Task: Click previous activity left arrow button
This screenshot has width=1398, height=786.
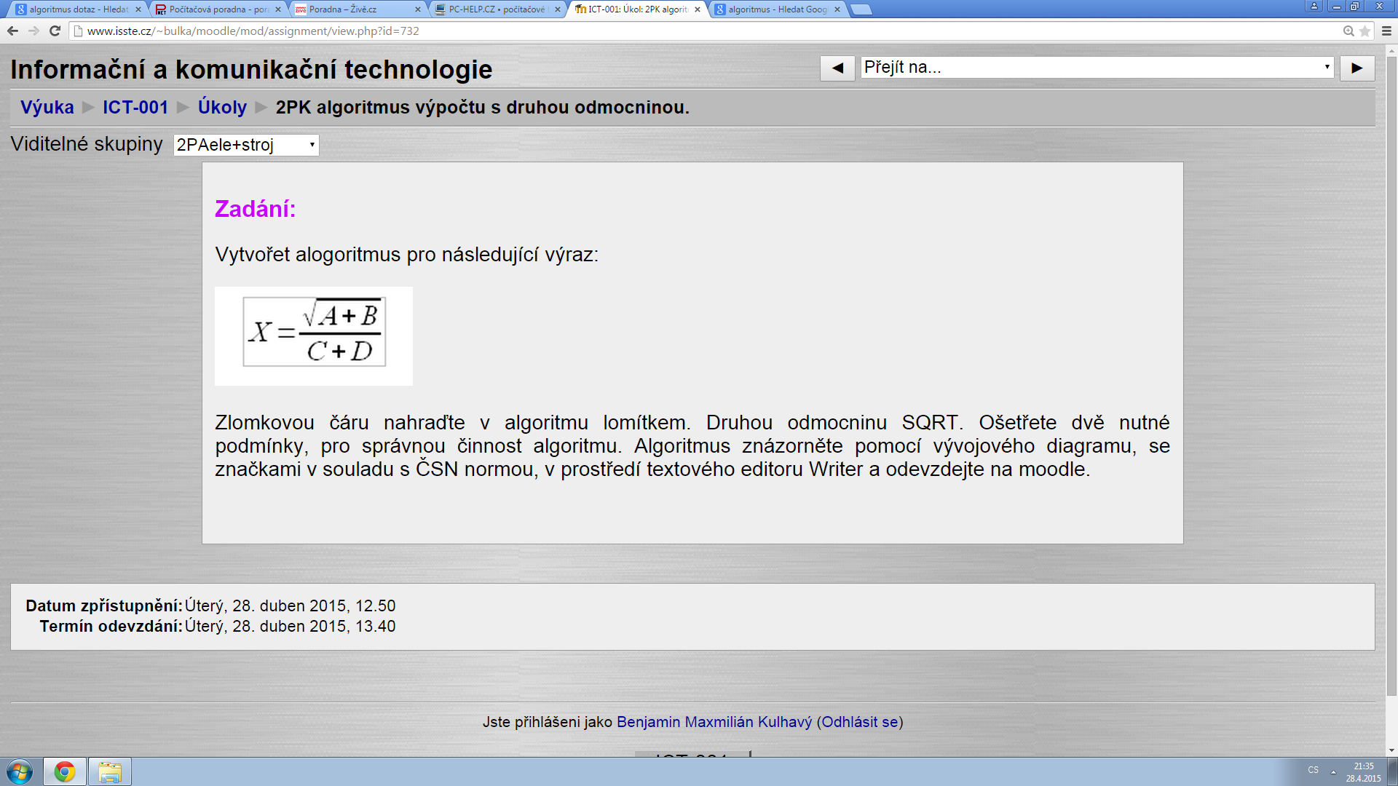Action: tap(837, 68)
